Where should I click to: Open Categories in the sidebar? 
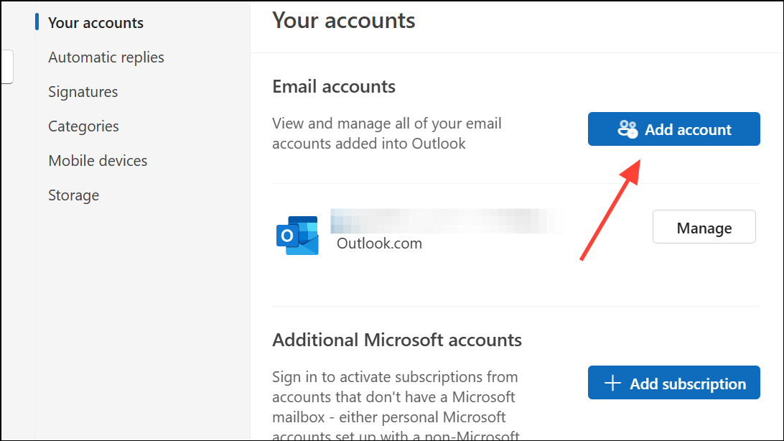click(x=83, y=126)
